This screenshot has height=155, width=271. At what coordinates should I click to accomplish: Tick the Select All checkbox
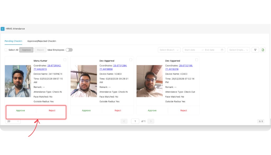(x=6, y=50)
